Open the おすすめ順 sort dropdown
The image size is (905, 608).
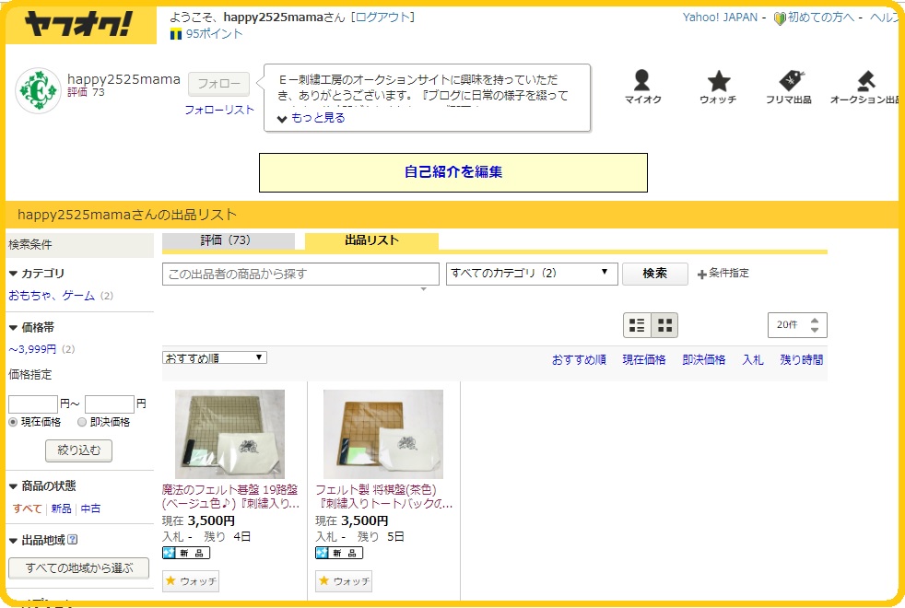click(214, 357)
